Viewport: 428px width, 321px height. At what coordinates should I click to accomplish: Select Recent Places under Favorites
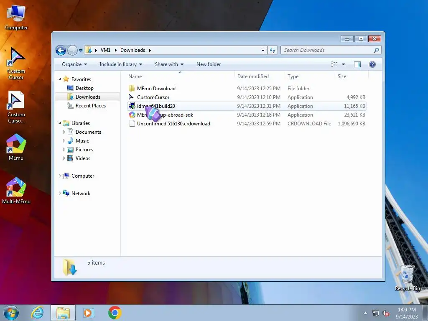[x=90, y=106]
